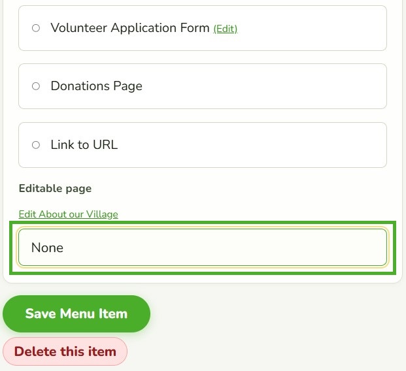Click the Volunteer Application Form label text
This screenshot has width=406, height=371.
130,28
